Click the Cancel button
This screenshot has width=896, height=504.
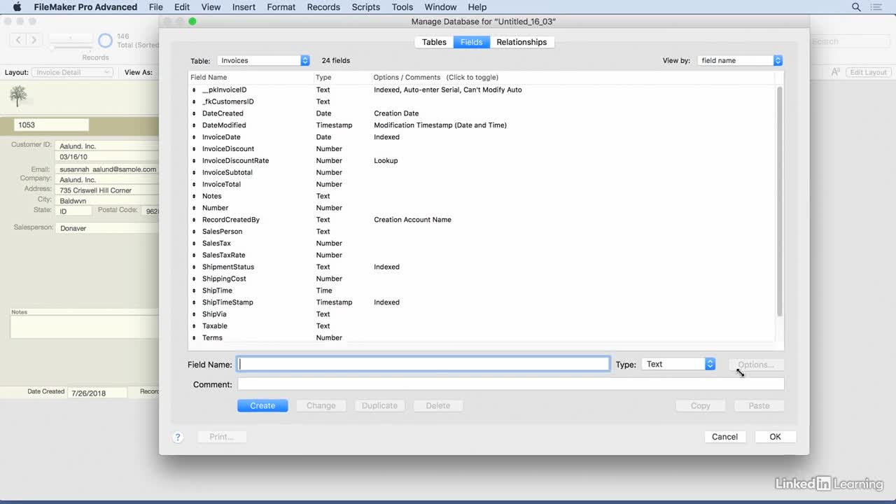pos(724,437)
